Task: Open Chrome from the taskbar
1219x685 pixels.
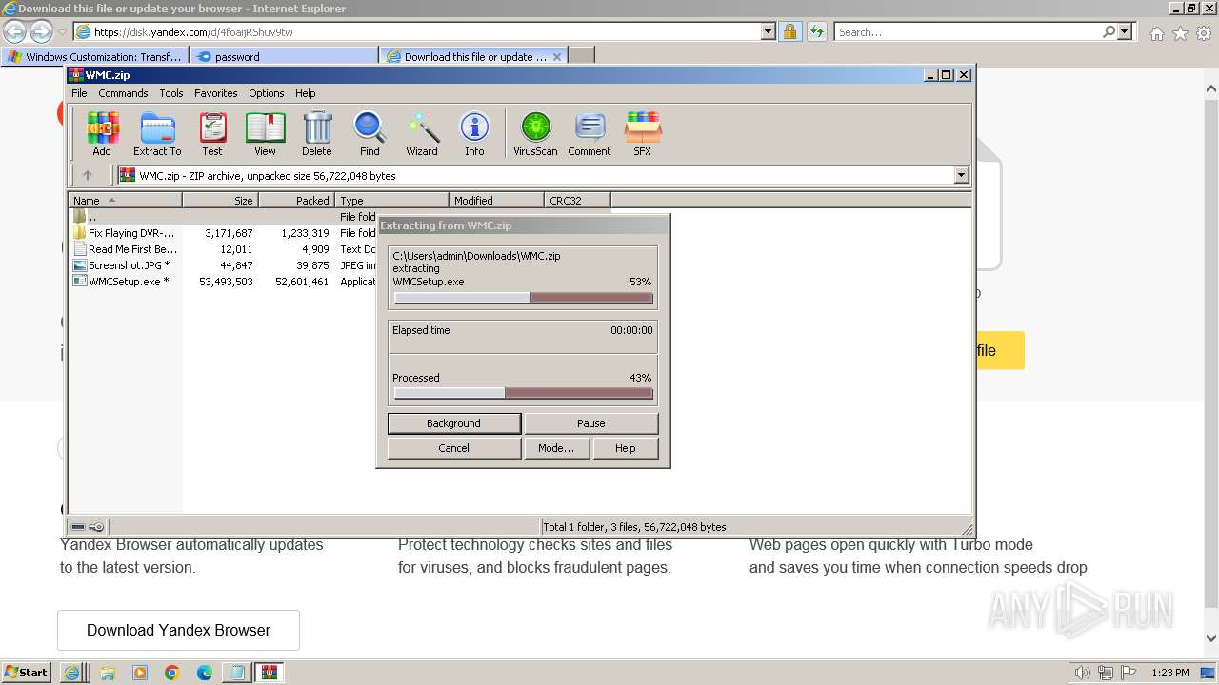Action: click(x=172, y=673)
